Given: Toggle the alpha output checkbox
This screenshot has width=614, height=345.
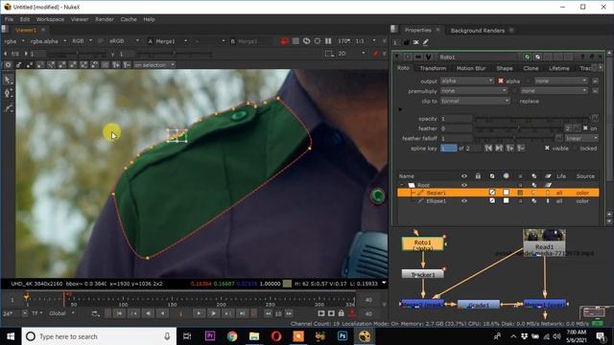Looking at the screenshot, I should pyautogui.click(x=501, y=80).
